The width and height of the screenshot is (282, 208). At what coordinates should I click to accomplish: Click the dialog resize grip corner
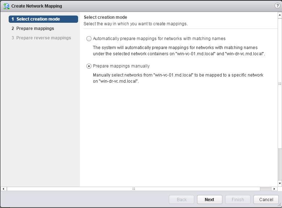tap(280, 205)
